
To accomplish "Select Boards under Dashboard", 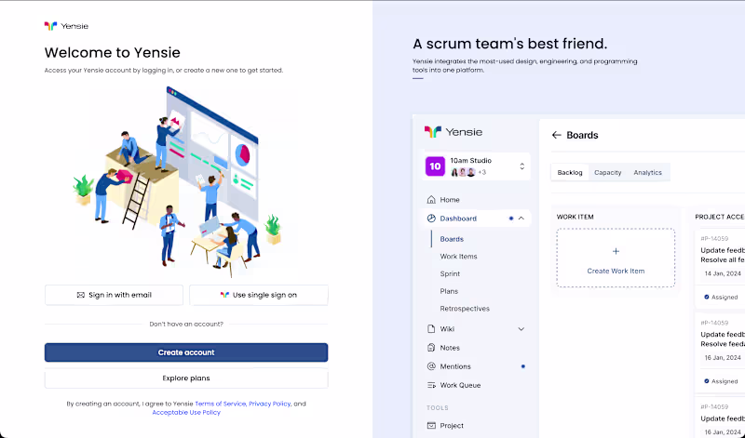I will (x=452, y=239).
